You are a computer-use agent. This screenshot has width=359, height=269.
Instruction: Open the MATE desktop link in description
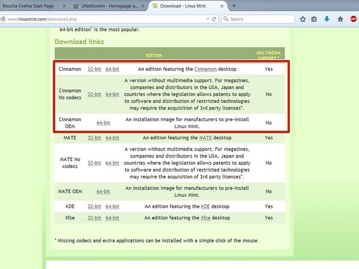[206, 138]
